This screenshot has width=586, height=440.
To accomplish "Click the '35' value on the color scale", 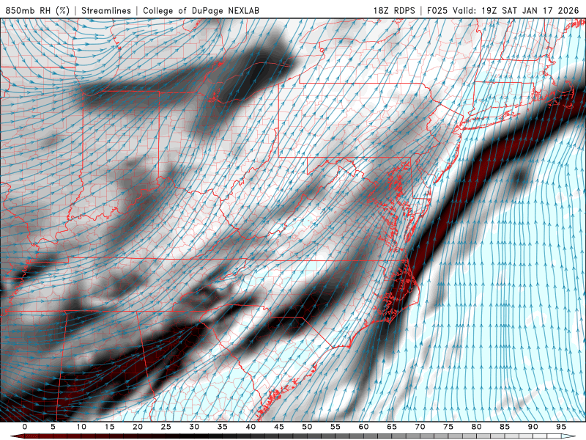I will (223, 427).
